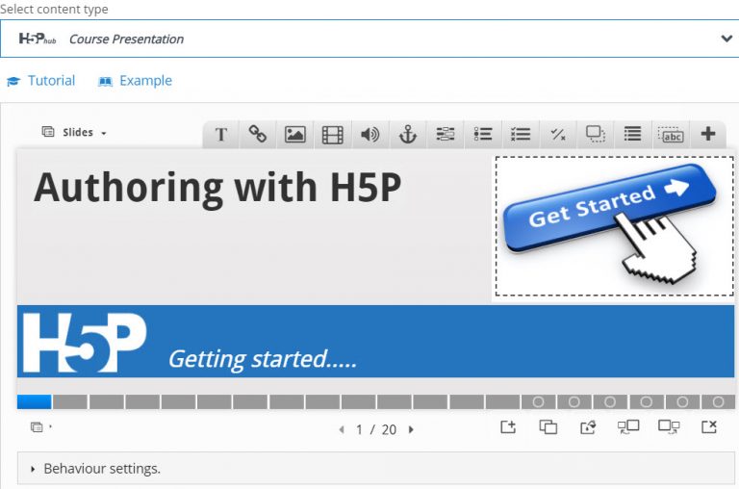Open slide background settings icon
The image size is (739, 489).
(588, 427)
